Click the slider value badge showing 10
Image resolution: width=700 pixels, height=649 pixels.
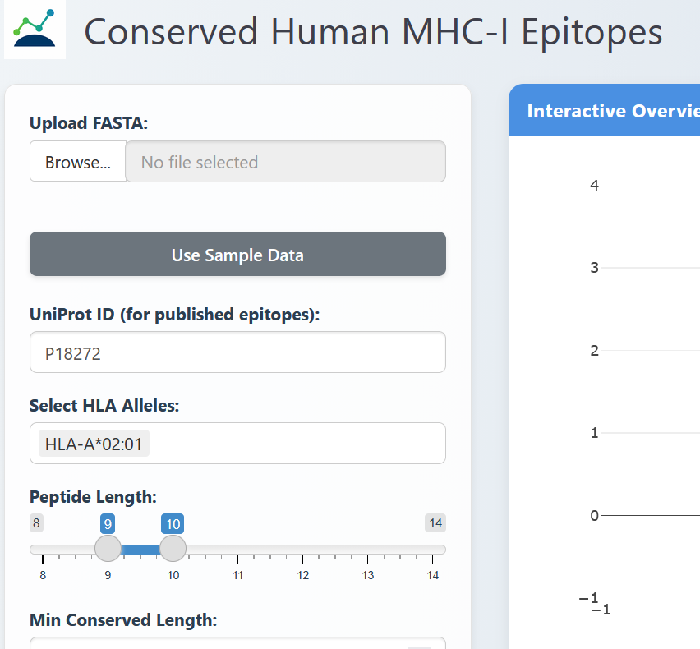point(173,523)
